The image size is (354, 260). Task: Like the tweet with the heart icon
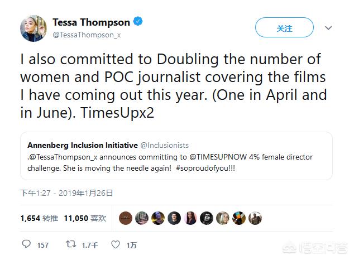[x=116, y=244]
